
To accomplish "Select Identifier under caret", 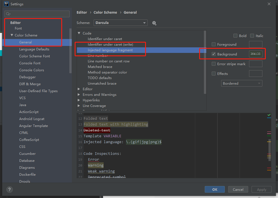I will (105, 39).
